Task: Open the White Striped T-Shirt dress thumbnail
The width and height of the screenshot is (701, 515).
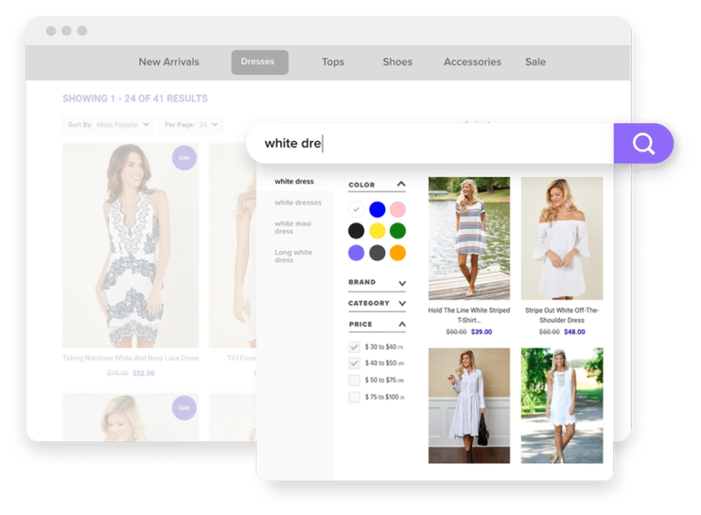Action: click(x=469, y=238)
